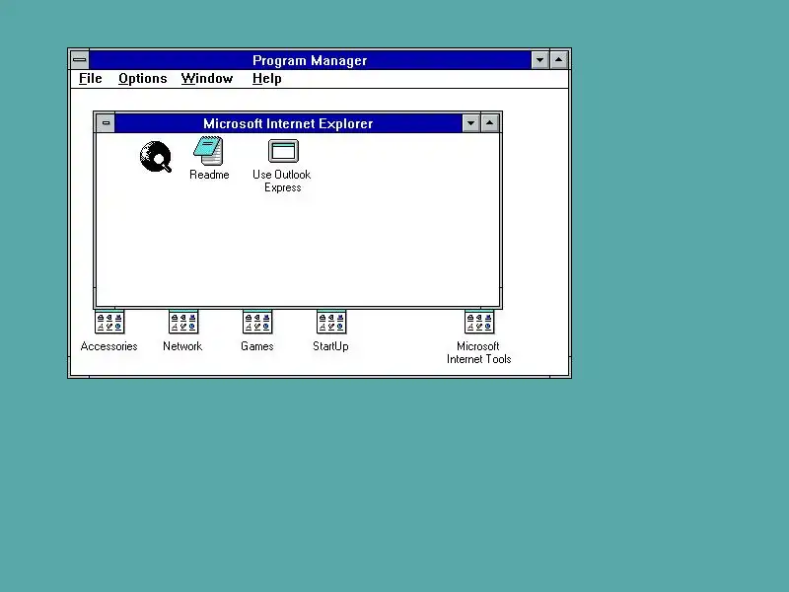Click the "StartUp" group label
The height and width of the screenshot is (592, 789).
(330, 346)
